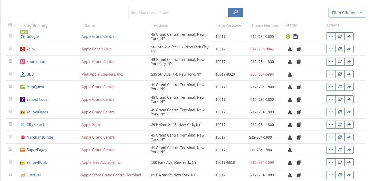
Task: Tick the checkbox for the MerchantCircle row
Action: tap(10, 137)
